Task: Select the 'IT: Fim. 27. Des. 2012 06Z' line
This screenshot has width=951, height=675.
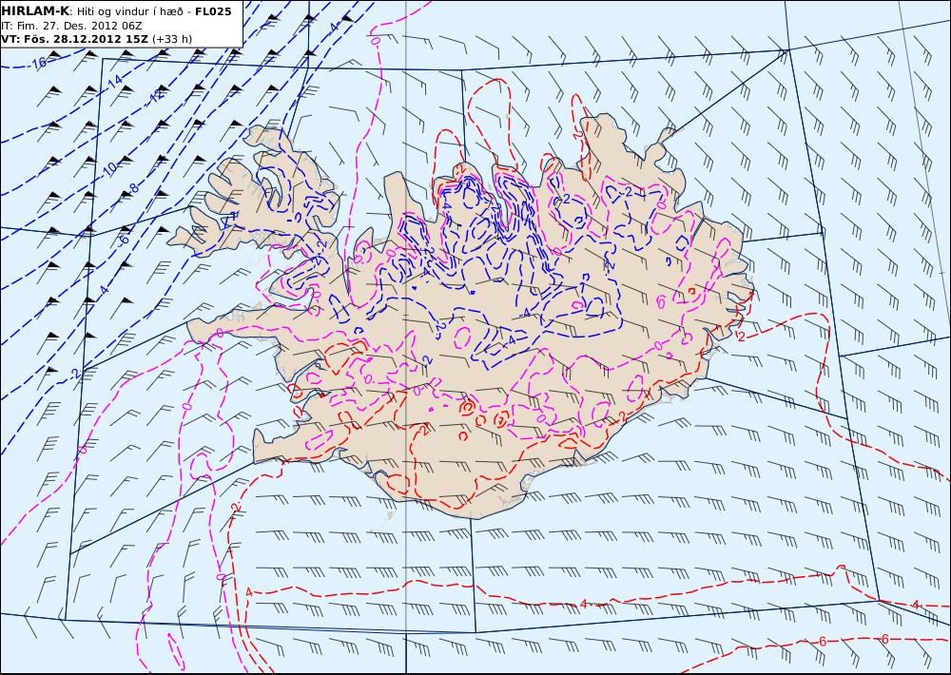Action: tap(71, 26)
